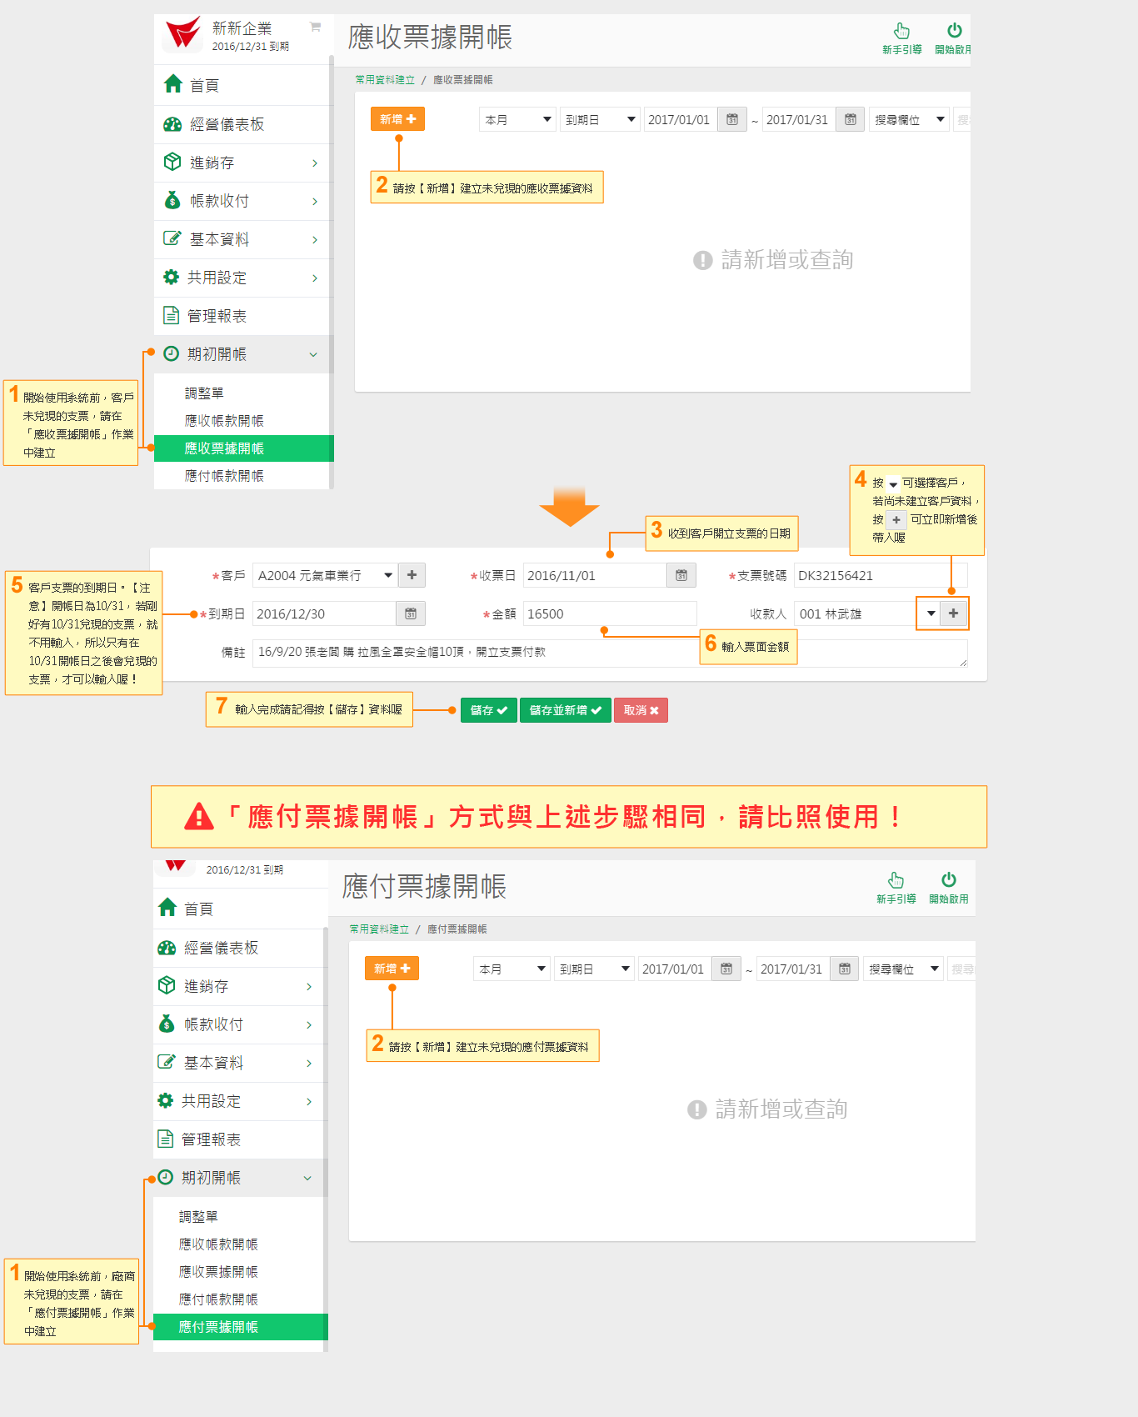Image resolution: width=1138 pixels, height=1417 pixels.
Task: Open the 本月 period dropdown in top panel
Action: click(x=517, y=120)
